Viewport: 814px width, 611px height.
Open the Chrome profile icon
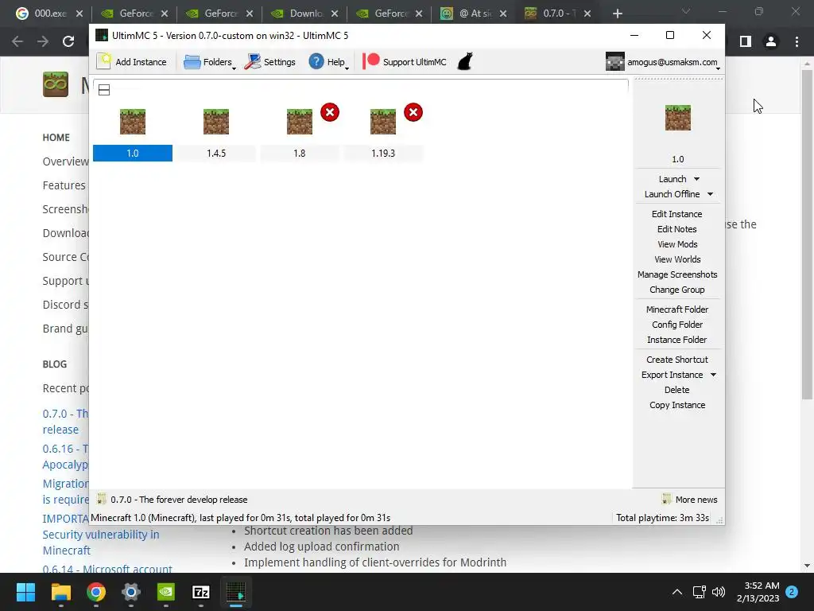click(771, 41)
